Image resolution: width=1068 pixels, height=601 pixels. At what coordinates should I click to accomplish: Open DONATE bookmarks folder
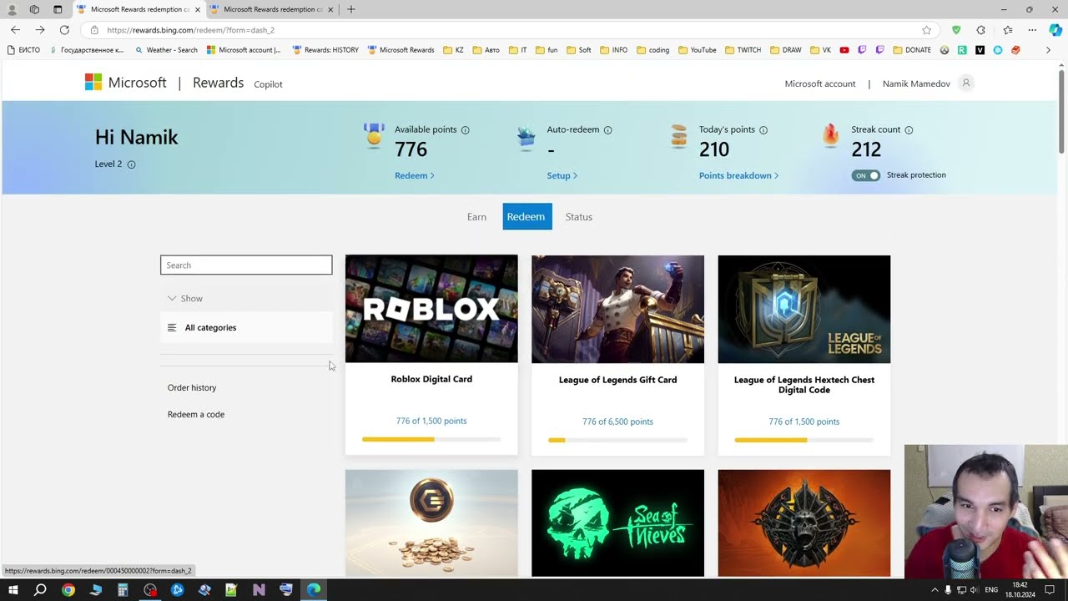(911, 50)
